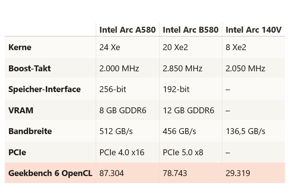Click the Intel Arc A580 column header
Screen dimensions: 298x195
127,30
